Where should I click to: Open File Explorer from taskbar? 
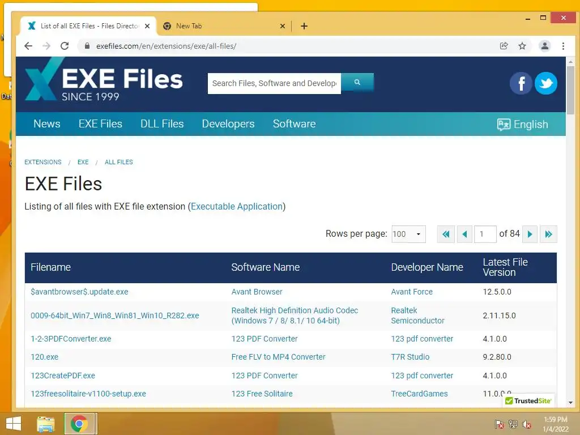pos(45,424)
